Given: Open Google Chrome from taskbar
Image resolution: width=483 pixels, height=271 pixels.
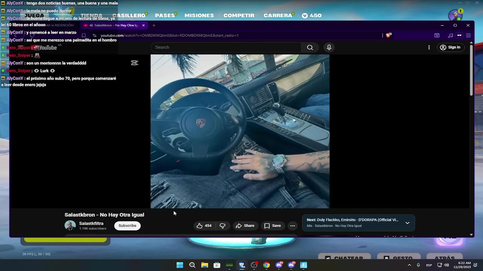Looking at the screenshot, I should click(x=266, y=265).
